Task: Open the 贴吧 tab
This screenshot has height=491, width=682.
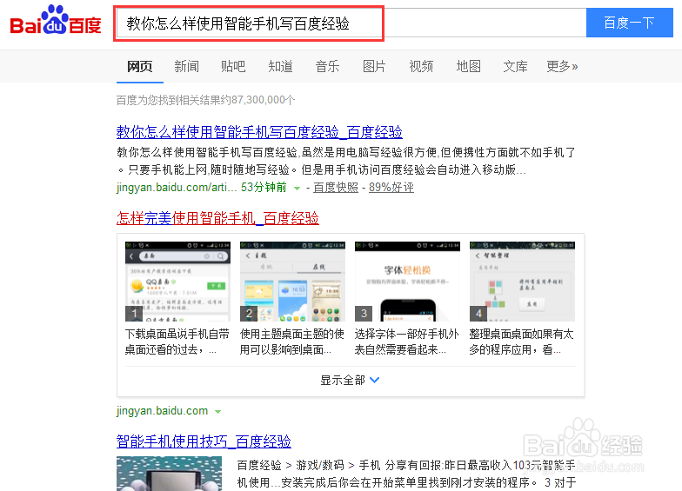Action: click(233, 66)
